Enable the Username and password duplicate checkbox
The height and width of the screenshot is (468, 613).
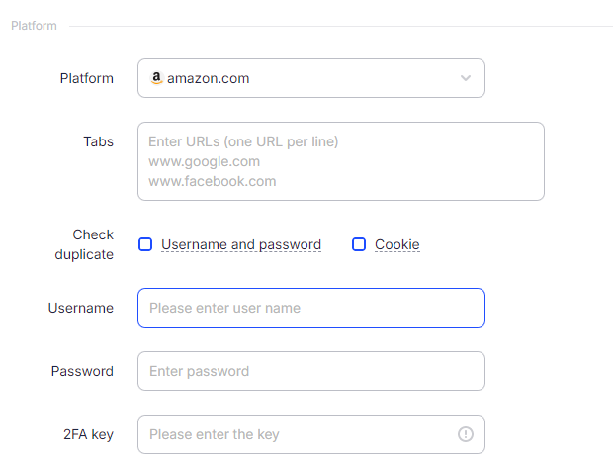[145, 244]
